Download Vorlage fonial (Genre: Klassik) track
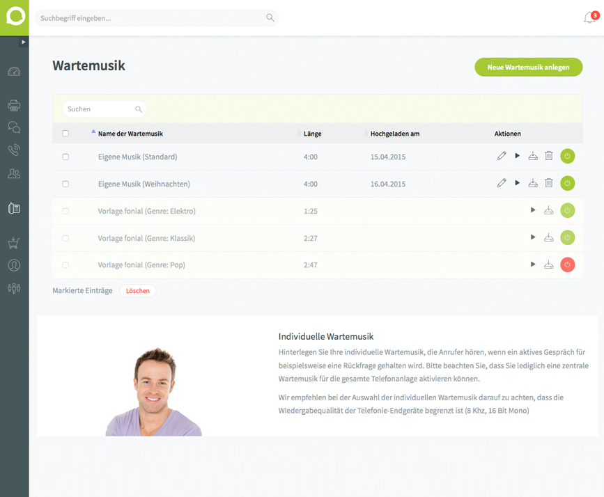 [549, 238]
